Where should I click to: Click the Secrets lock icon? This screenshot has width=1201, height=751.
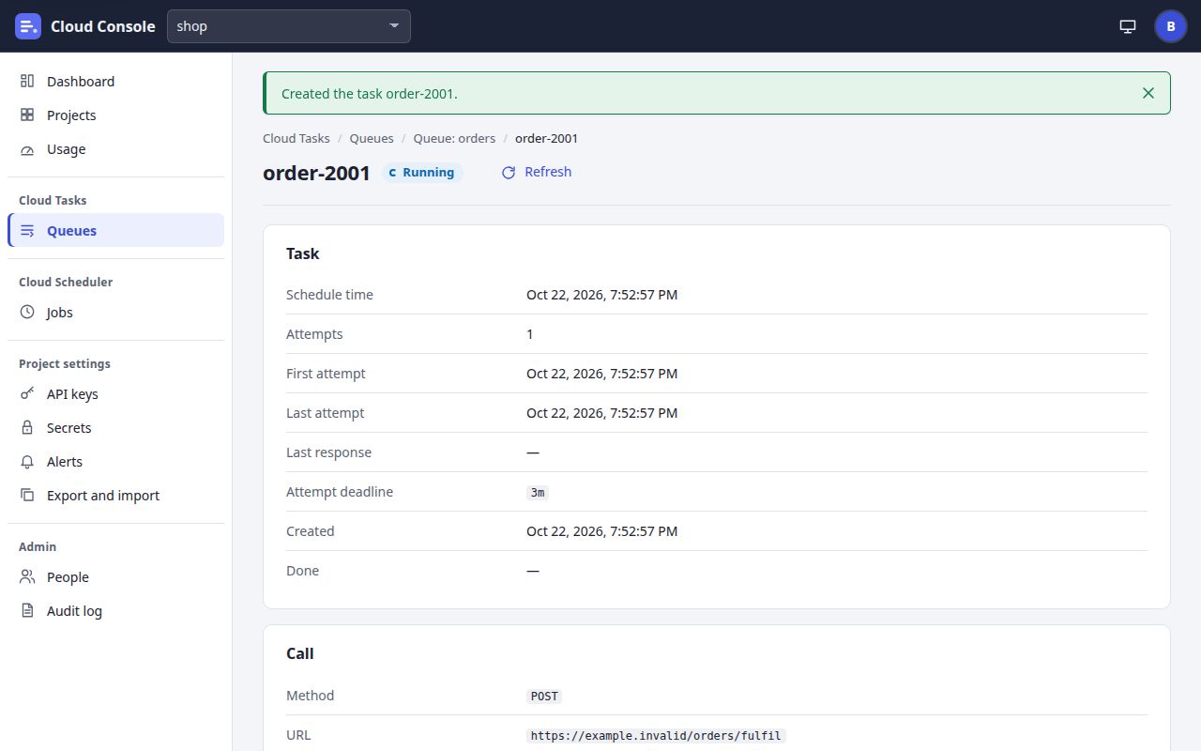27,428
